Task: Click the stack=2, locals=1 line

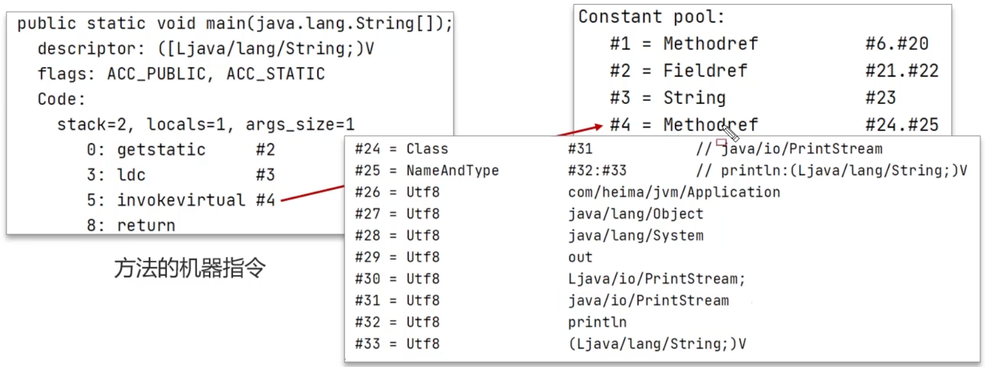Action: [206, 125]
